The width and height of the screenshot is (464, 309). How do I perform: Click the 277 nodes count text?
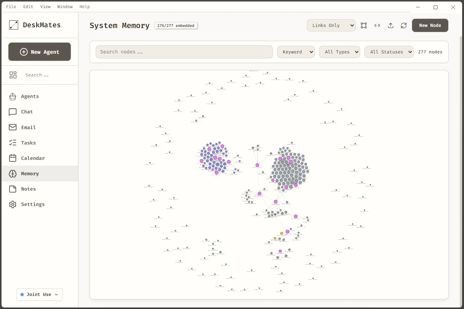point(430,52)
